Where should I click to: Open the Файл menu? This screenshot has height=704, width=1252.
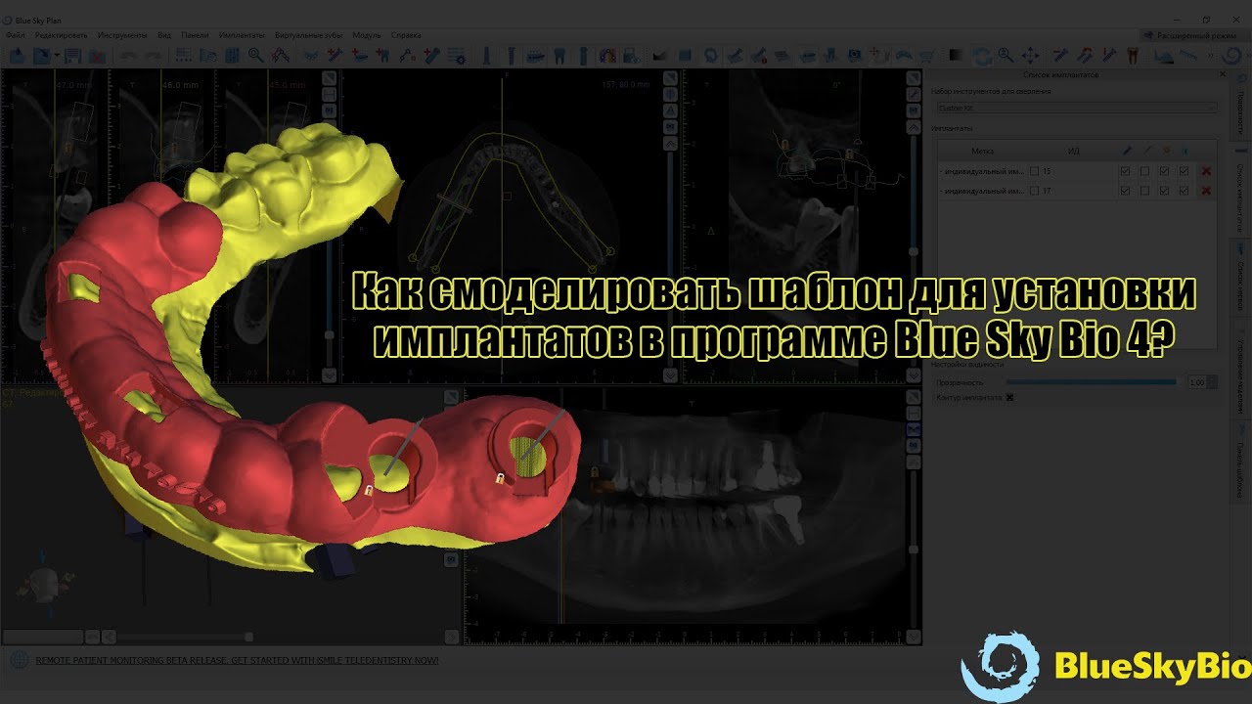(16, 35)
